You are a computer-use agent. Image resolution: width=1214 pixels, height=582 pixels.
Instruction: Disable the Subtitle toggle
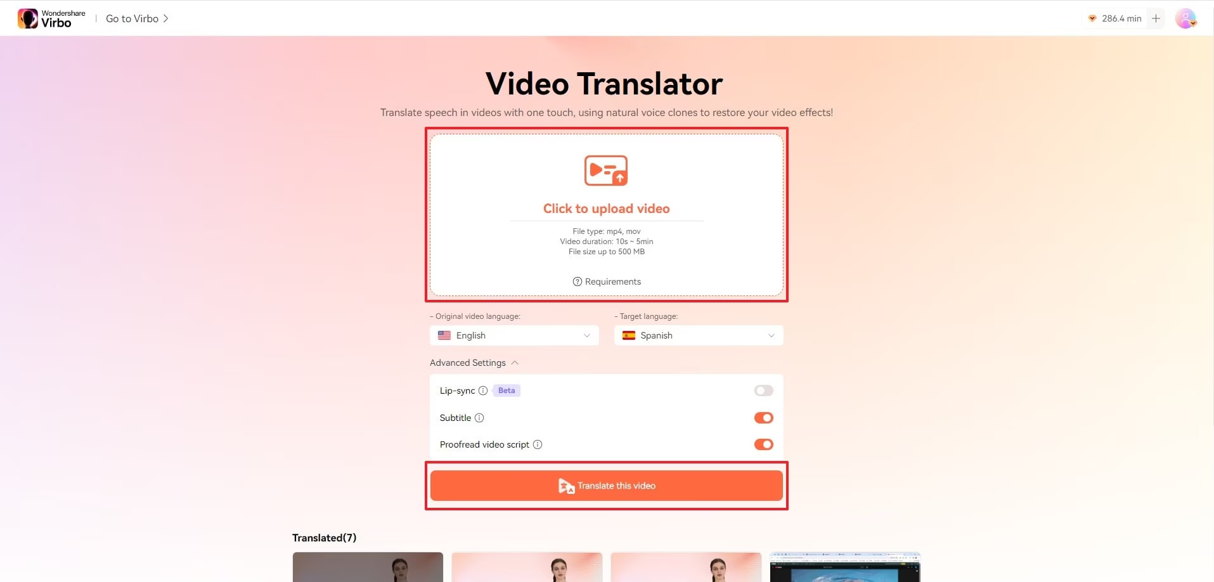[x=763, y=418]
